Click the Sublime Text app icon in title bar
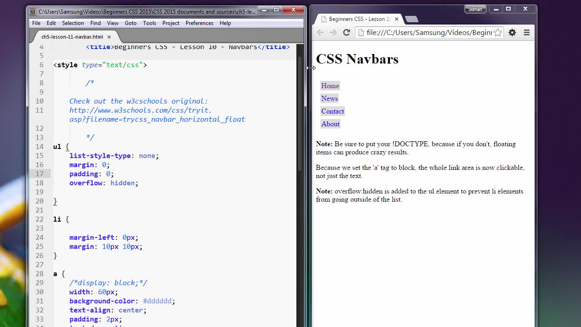 (x=33, y=11)
